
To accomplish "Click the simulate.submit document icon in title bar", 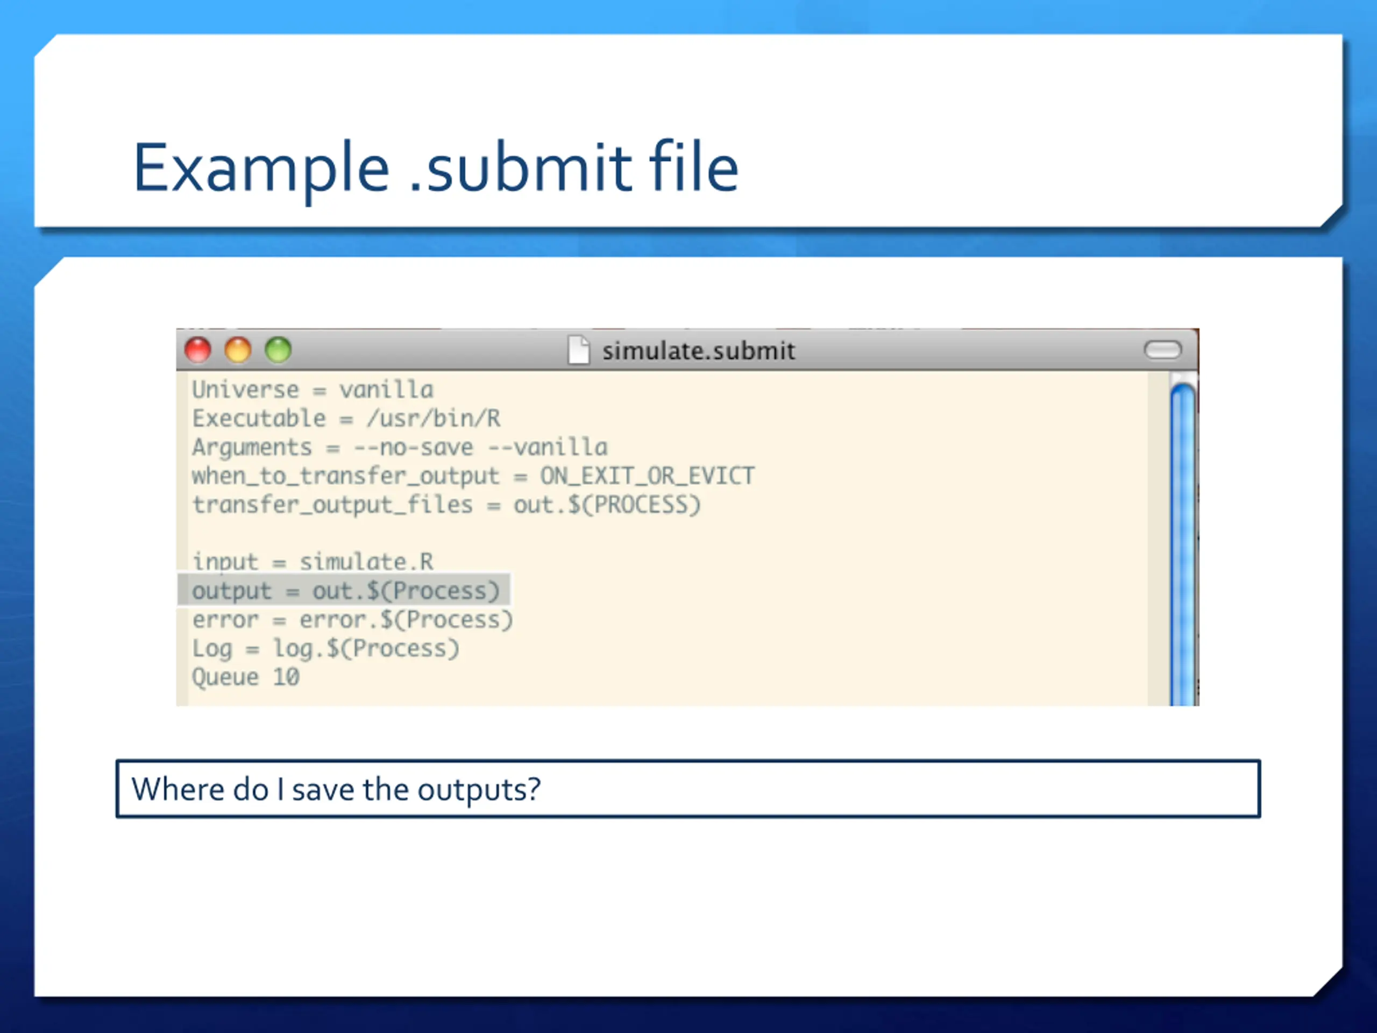I will point(578,350).
